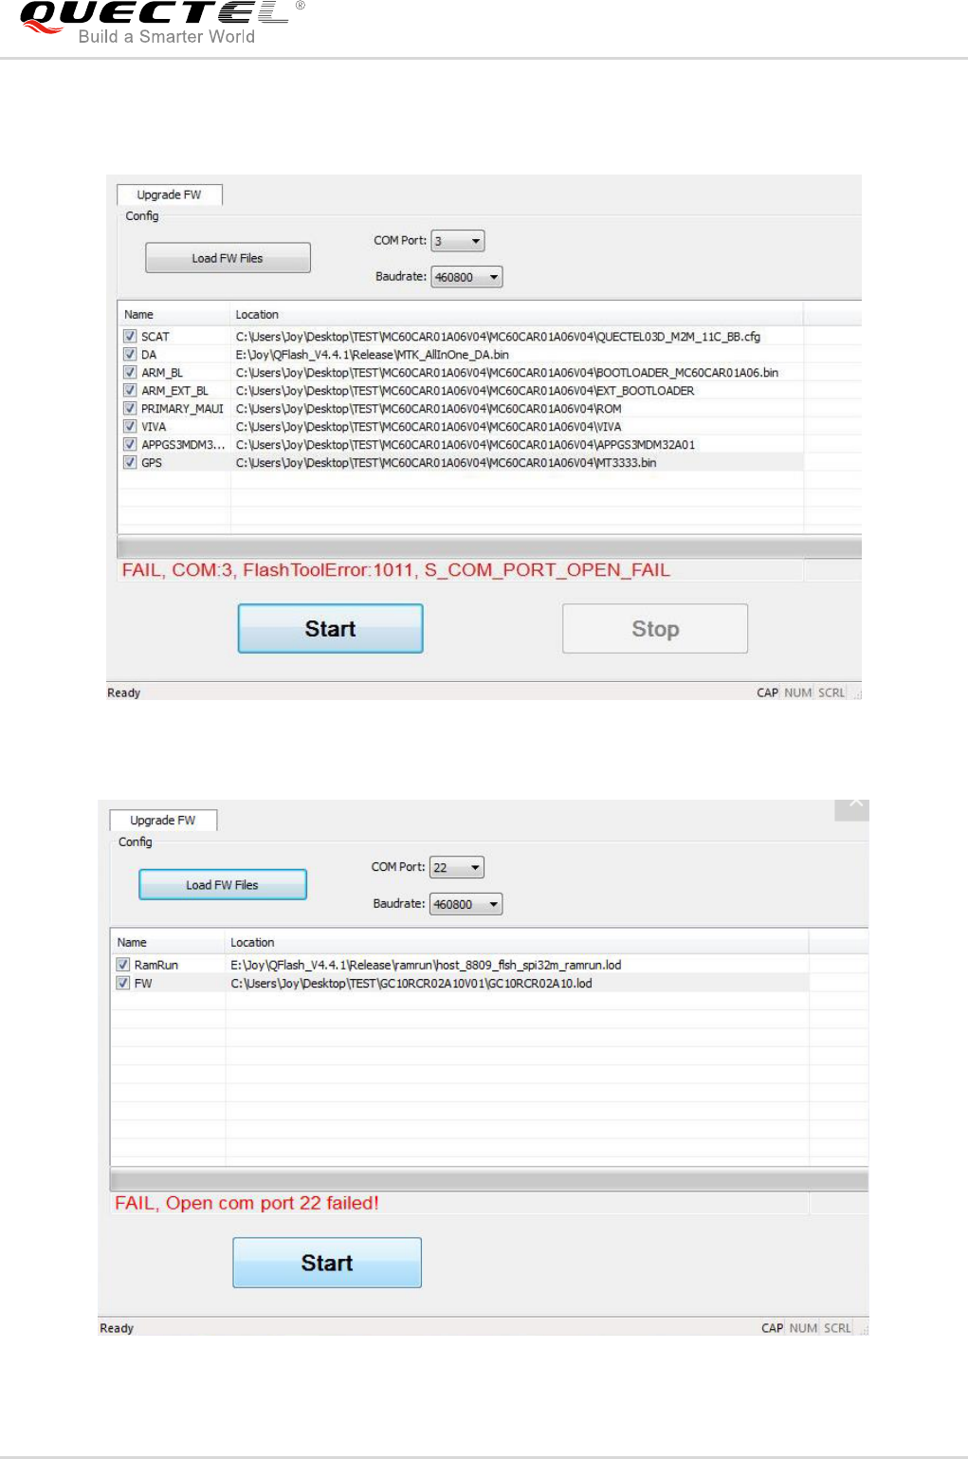Click SCRL indicator in bottom status bar
The width and height of the screenshot is (968, 1459).
pos(837,1328)
